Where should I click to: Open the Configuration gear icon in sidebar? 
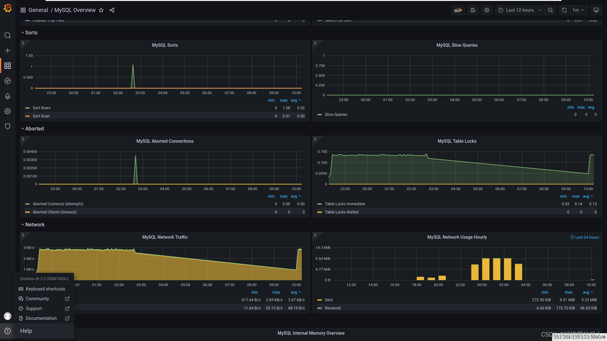tap(8, 111)
